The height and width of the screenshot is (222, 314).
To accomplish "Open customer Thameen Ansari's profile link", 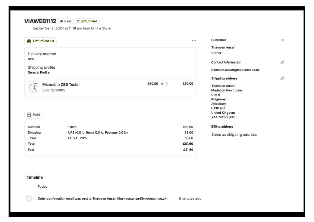I will point(223,47).
